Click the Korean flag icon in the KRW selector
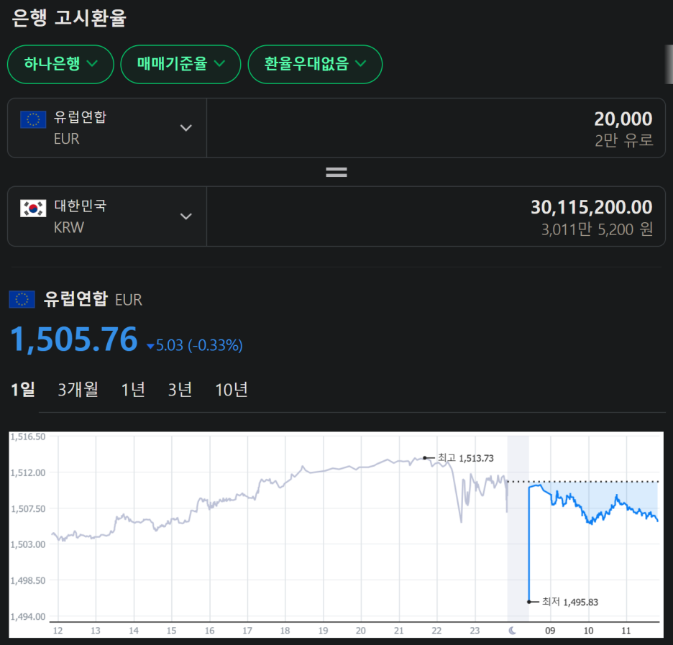673x645 pixels. tap(33, 209)
